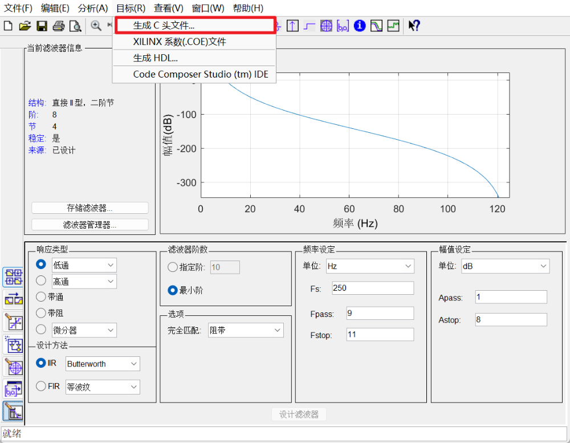
Task: Click the Apass field showing 1
Action: click(x=511, y=297)
